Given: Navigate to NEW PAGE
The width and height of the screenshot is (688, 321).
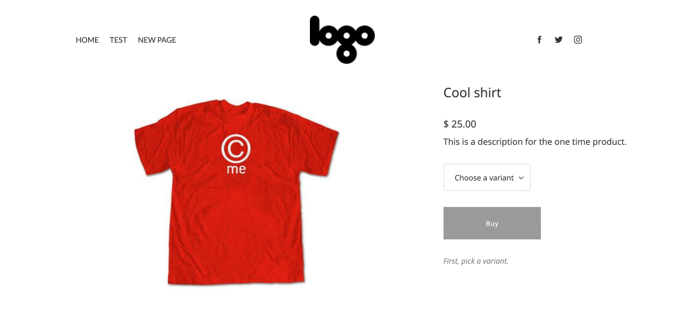Looking at the screenshot, I should [157, 40].
